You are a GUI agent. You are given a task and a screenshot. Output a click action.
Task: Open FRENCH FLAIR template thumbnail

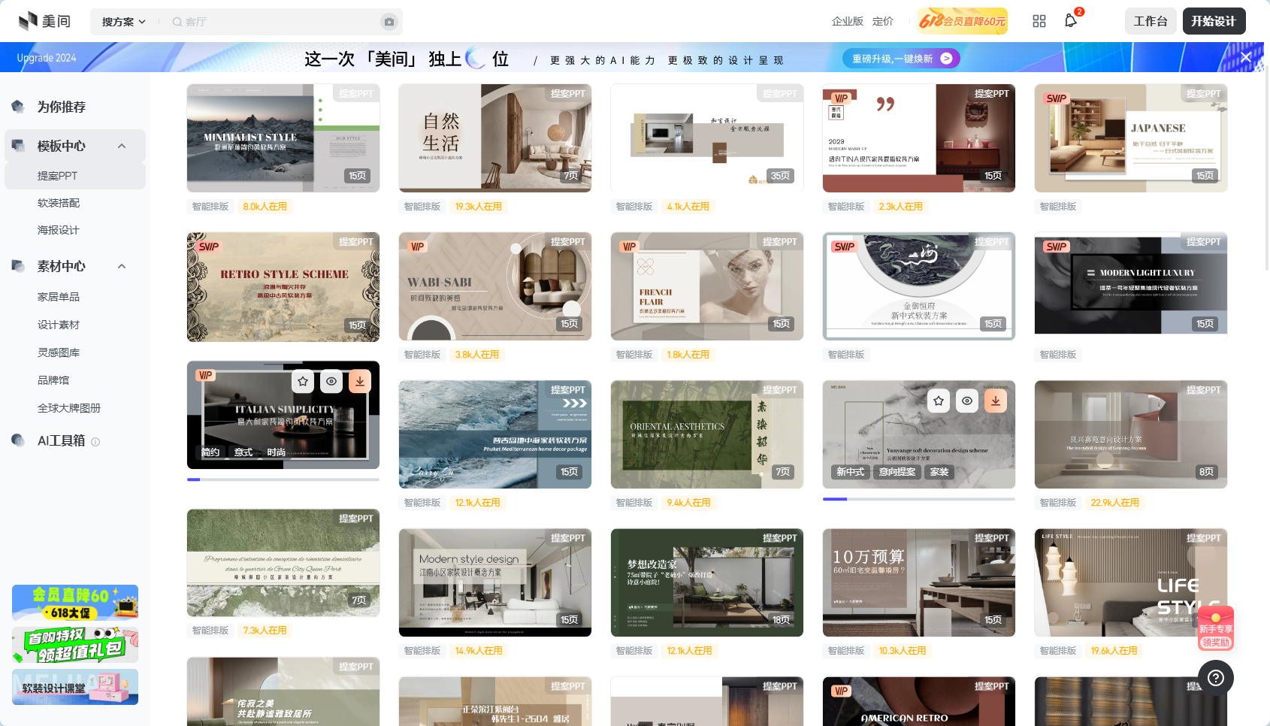point(707,286)
